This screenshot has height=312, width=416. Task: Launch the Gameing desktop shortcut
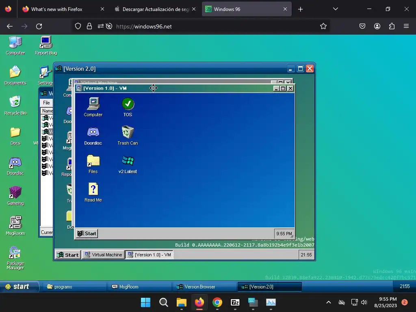click(15, 196)
